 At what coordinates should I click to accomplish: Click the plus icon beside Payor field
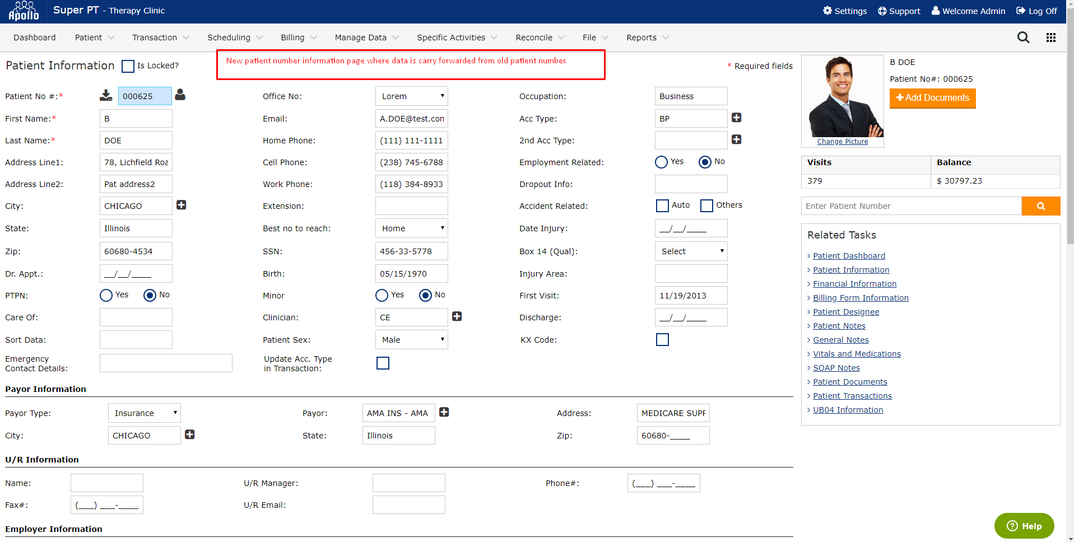point(444,412)
